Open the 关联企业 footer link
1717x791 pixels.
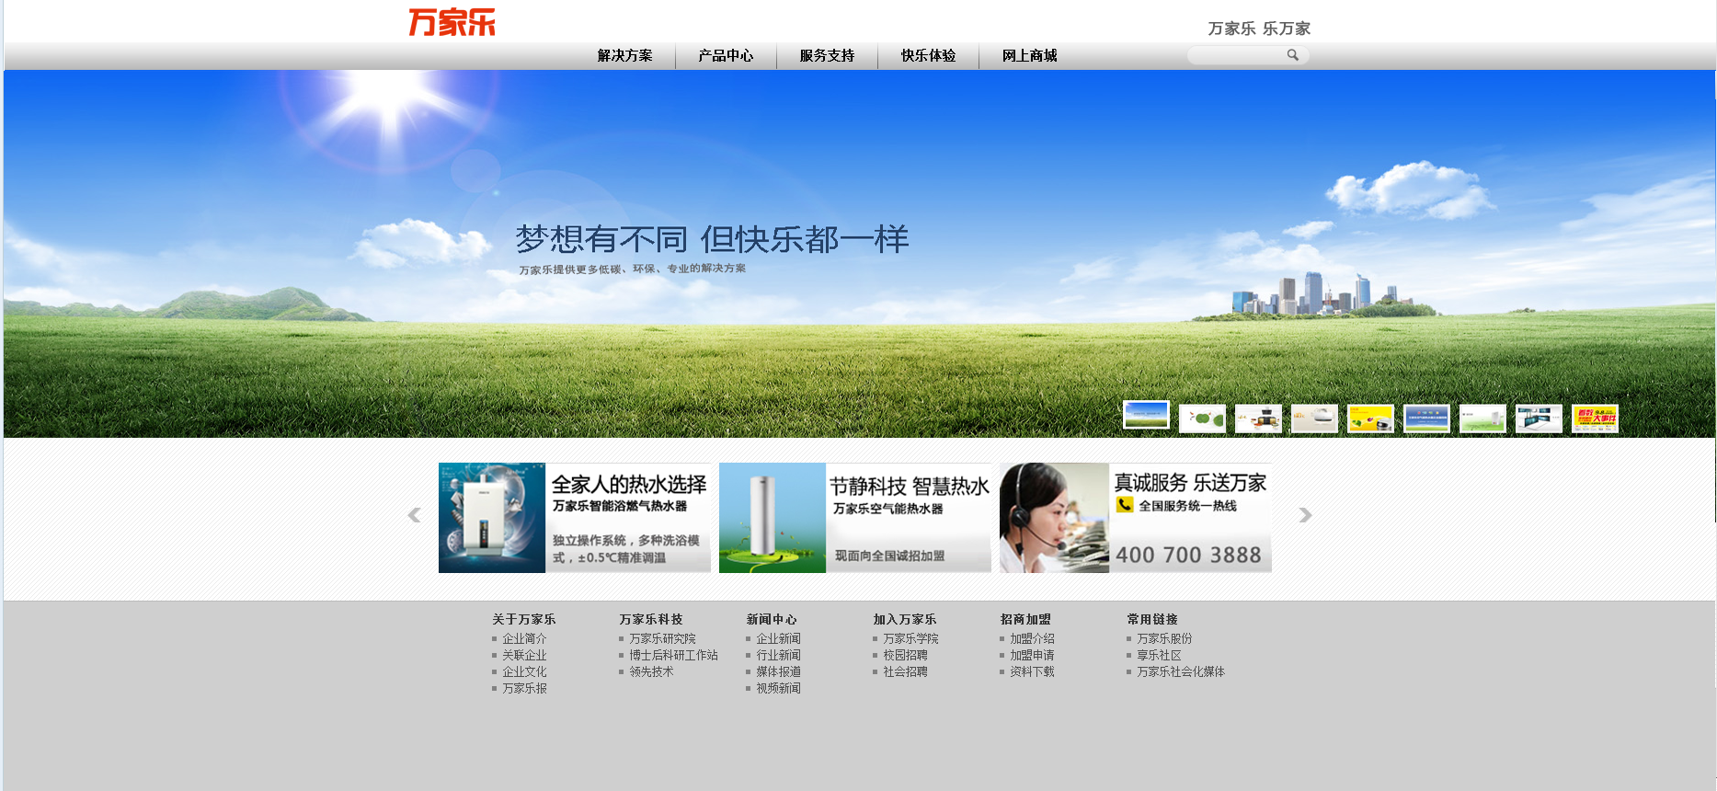click(524, 655)
